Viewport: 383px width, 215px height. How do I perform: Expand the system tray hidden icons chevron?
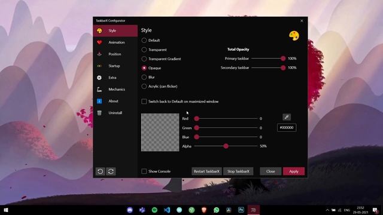pos(327,210)
